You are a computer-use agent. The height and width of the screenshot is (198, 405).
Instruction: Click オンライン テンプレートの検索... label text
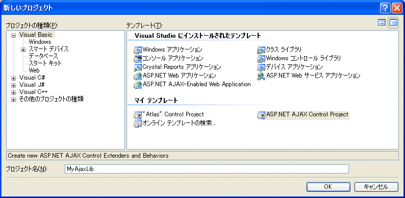point(179,123)
